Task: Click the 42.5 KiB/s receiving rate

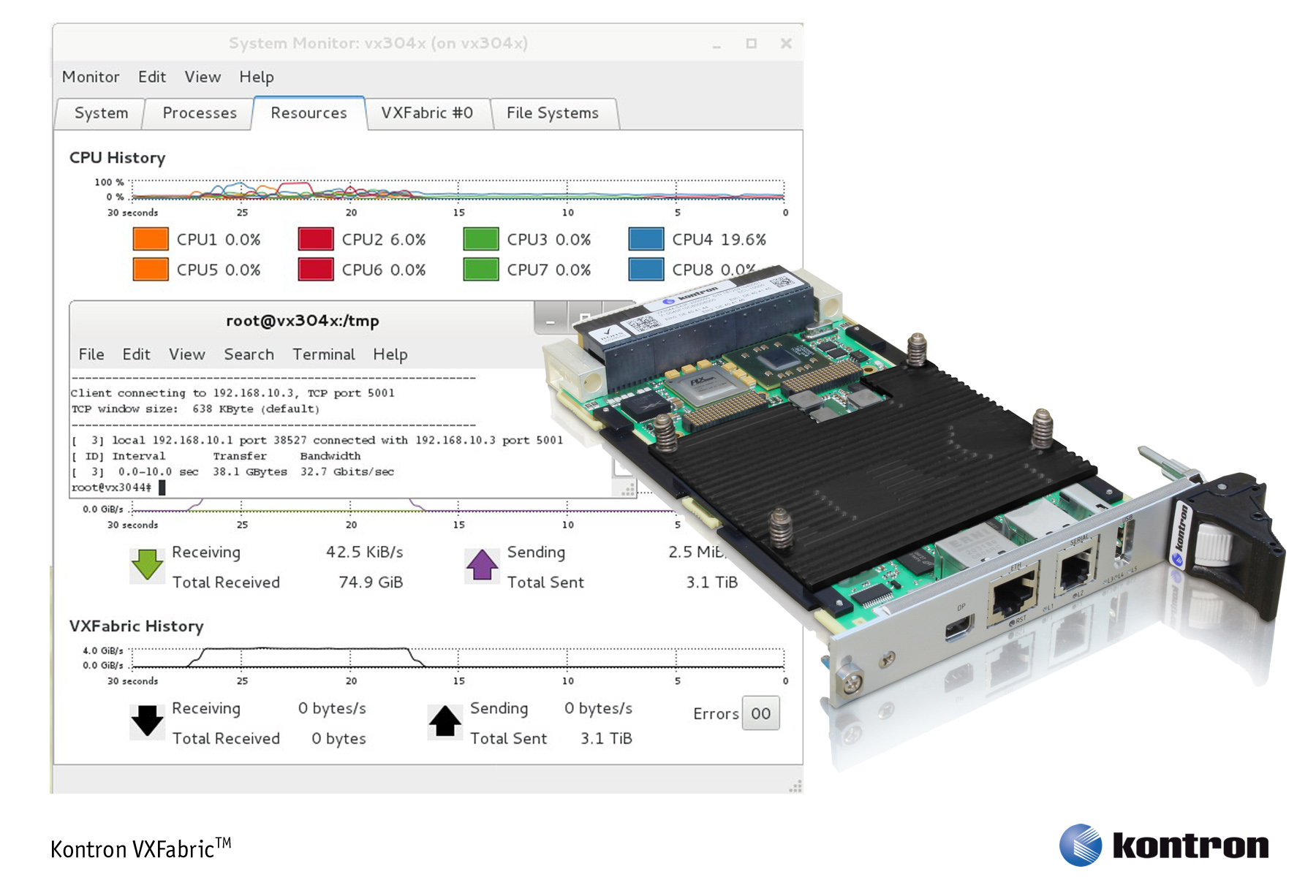Action: pos(365,553)
